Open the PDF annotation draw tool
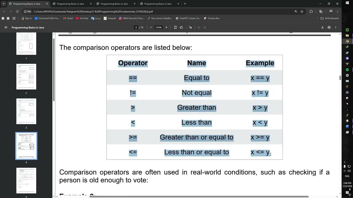 (x=190, y=28)
